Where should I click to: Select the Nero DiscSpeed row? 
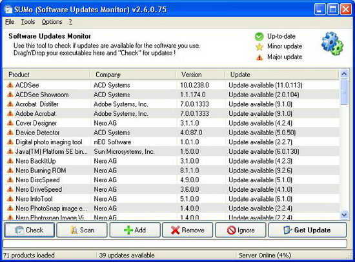171,180
